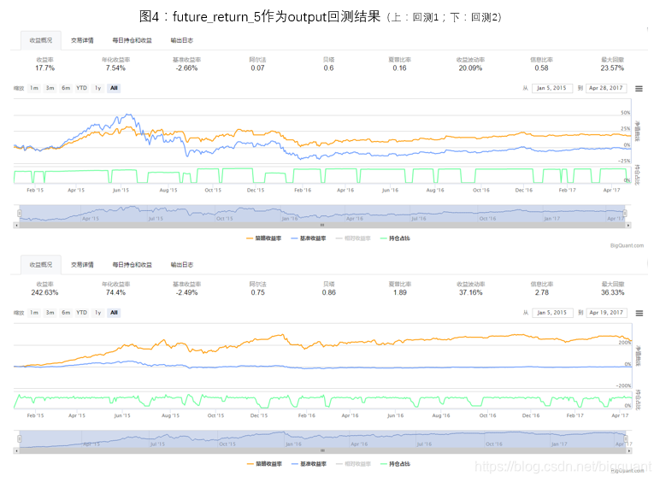660x482 pixels.
Task: Click right scroll arrow of lower navigator
Action: [629, 451]
